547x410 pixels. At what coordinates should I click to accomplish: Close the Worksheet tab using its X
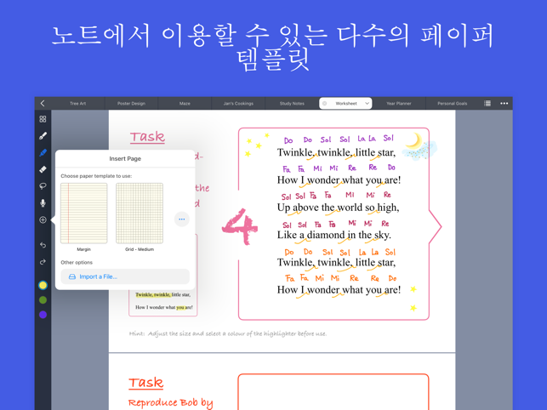tap(324, 103)
